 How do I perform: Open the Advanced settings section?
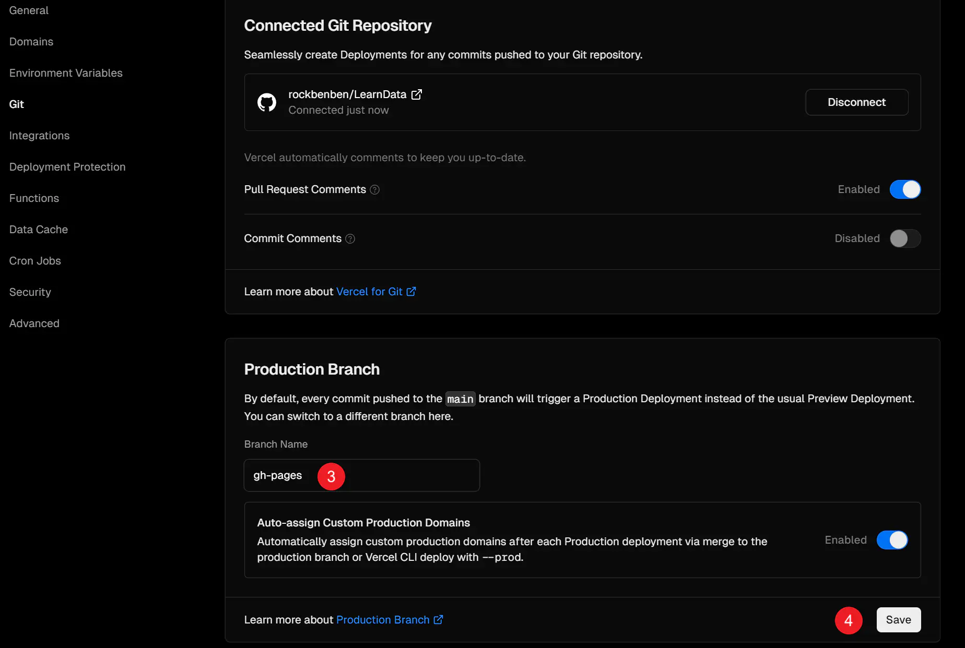[x=34, y=323]
